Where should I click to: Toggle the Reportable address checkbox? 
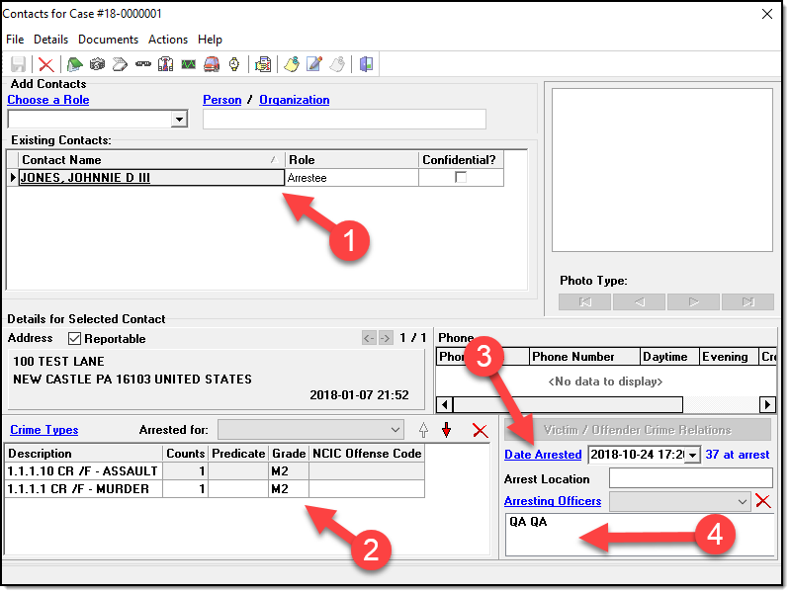[x=74, y=339]
